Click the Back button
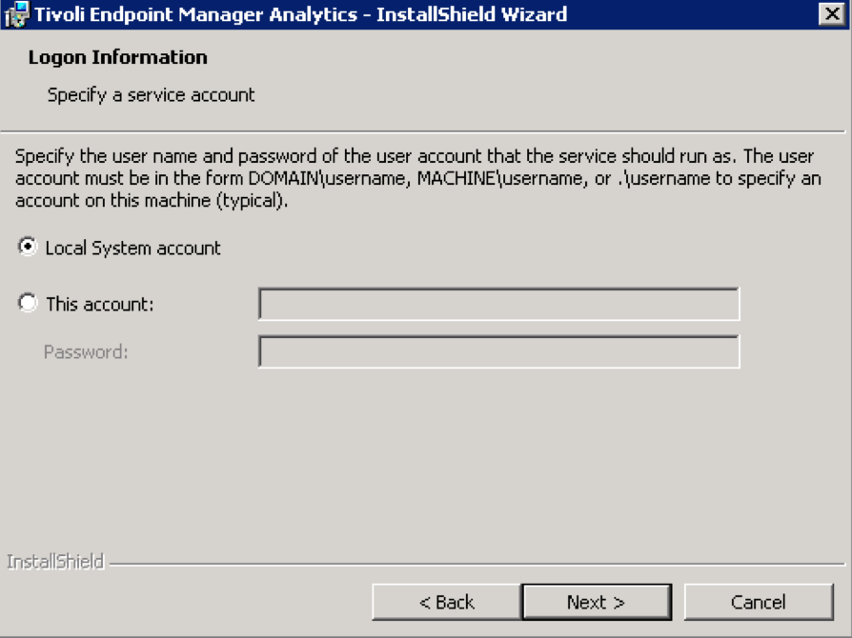 click(444, 601)
